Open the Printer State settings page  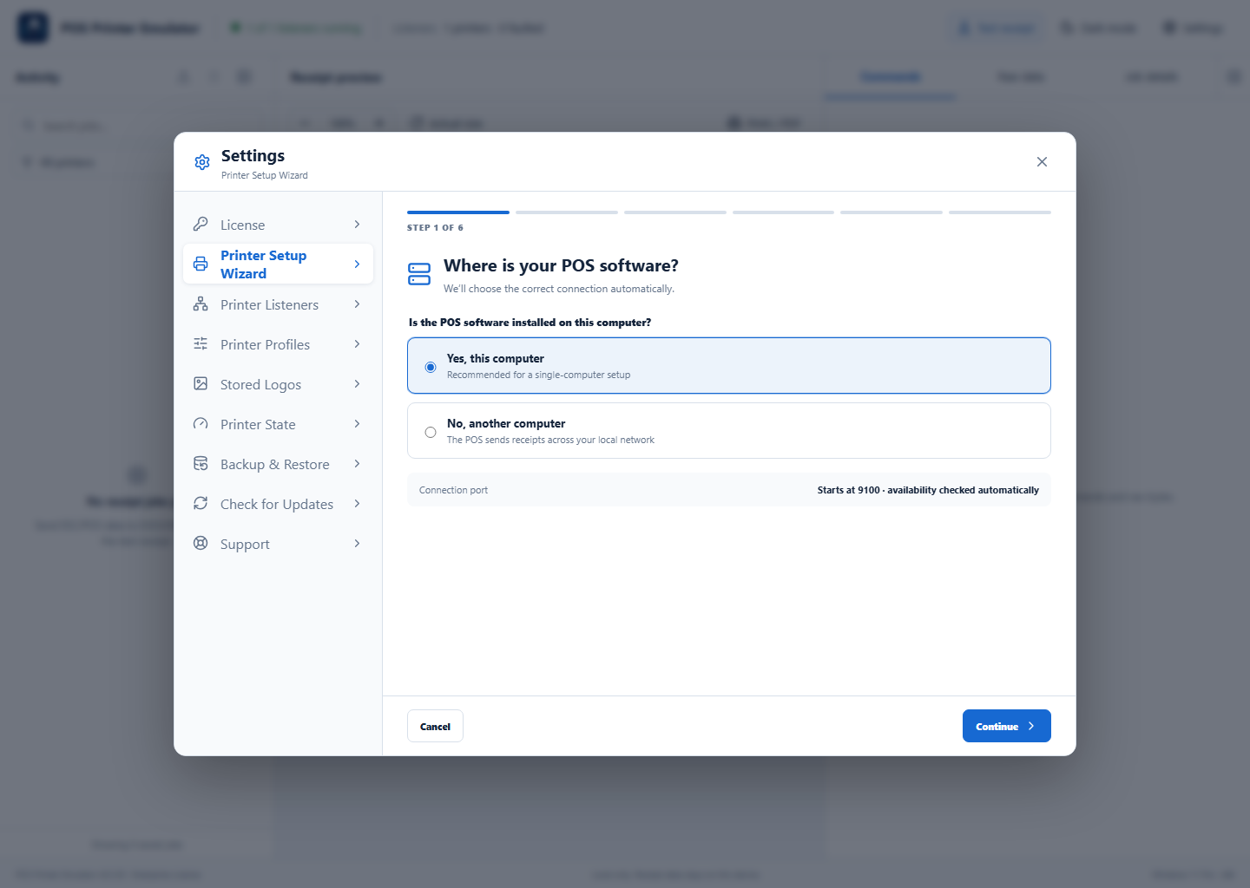[278, 424]
